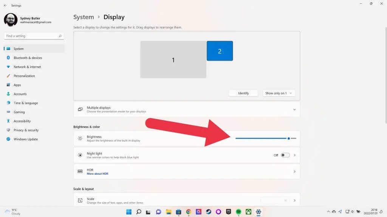Select display 2 in the arrangement diagram
The image size is (387, 217).
click(x=220, y=50)
